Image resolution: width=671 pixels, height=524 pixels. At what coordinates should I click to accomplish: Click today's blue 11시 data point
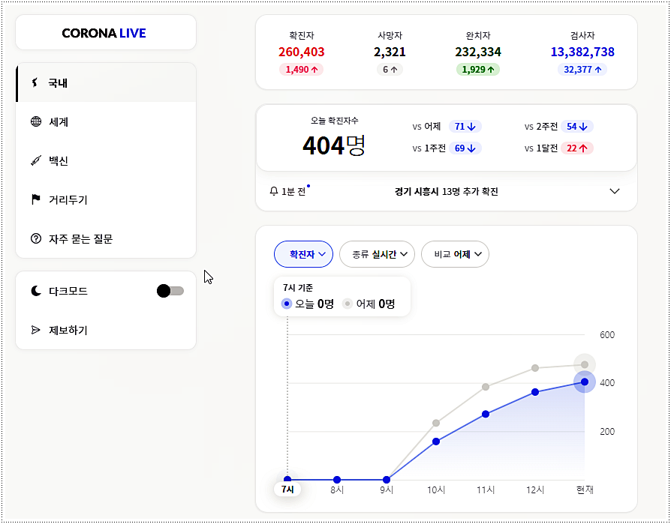(486, 414)
